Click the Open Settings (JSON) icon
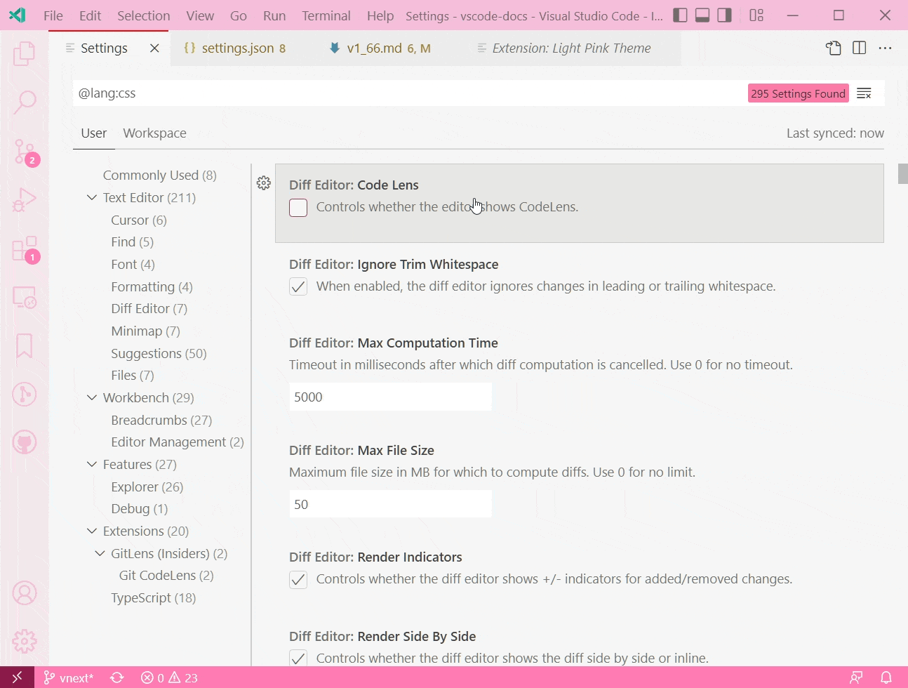908x688 pixels. 833,48
